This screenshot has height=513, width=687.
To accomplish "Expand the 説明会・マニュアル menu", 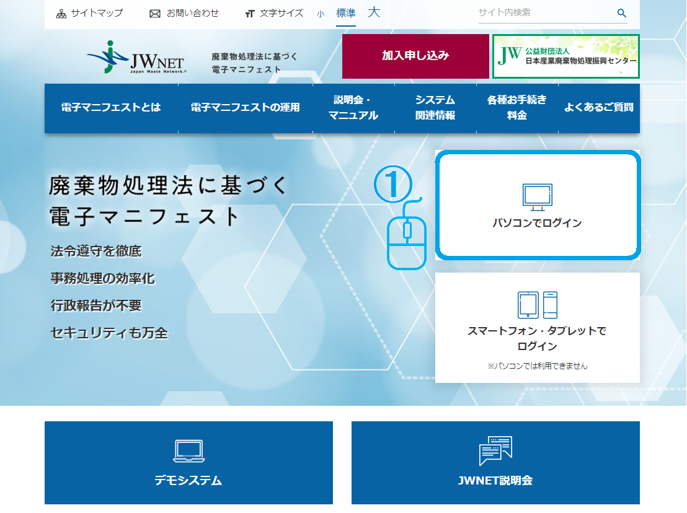I will coord(353,108).
